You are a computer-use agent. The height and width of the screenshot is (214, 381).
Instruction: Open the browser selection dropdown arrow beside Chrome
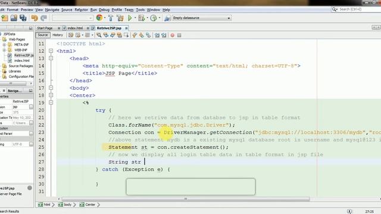coord(105,18)
